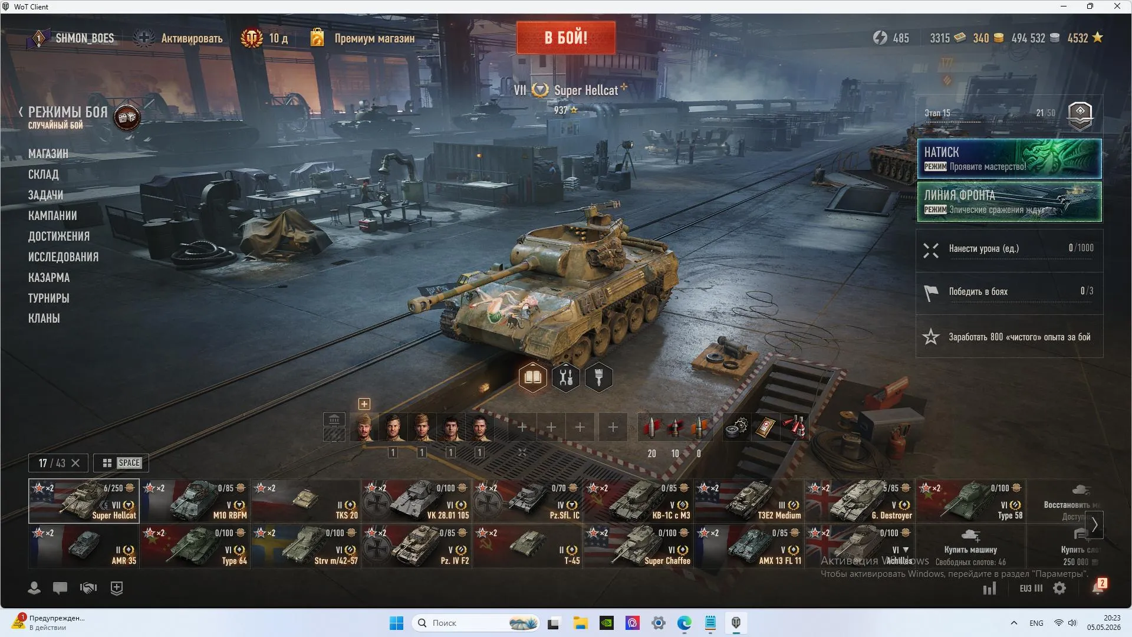
Task: Open the chat speech bubble icon
Action: [60, 588]
